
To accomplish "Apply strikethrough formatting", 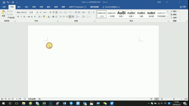I will pyautogui.click(x=29, y=17).
